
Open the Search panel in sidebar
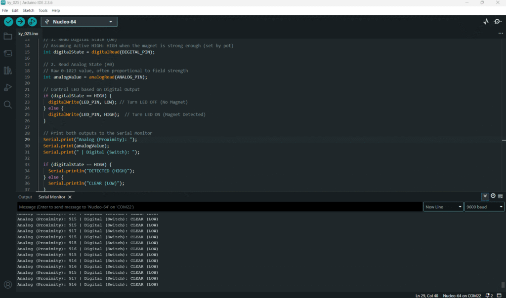8,105
